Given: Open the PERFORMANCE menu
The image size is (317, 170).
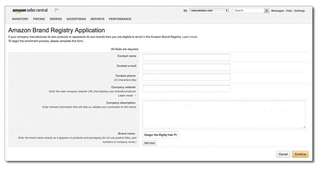Looking at the screenshot, I should click(x=120, y=19).
